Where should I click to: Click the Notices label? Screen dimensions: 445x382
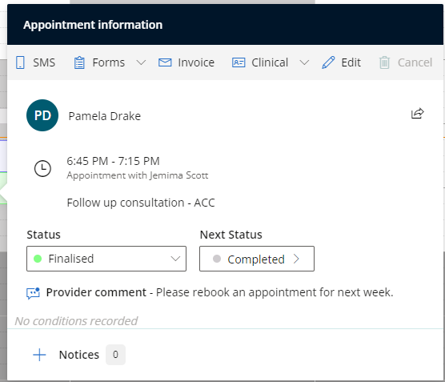(79, 355)
